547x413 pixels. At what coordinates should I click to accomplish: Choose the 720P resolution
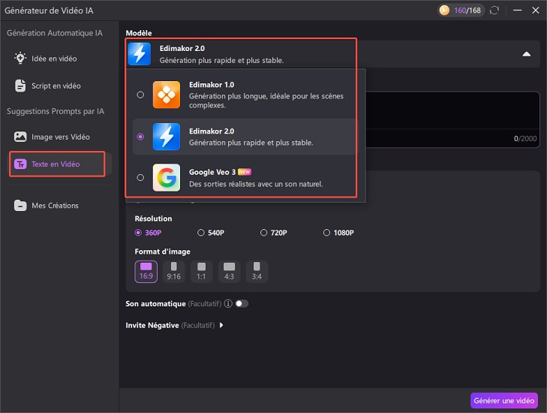[273, 233]
